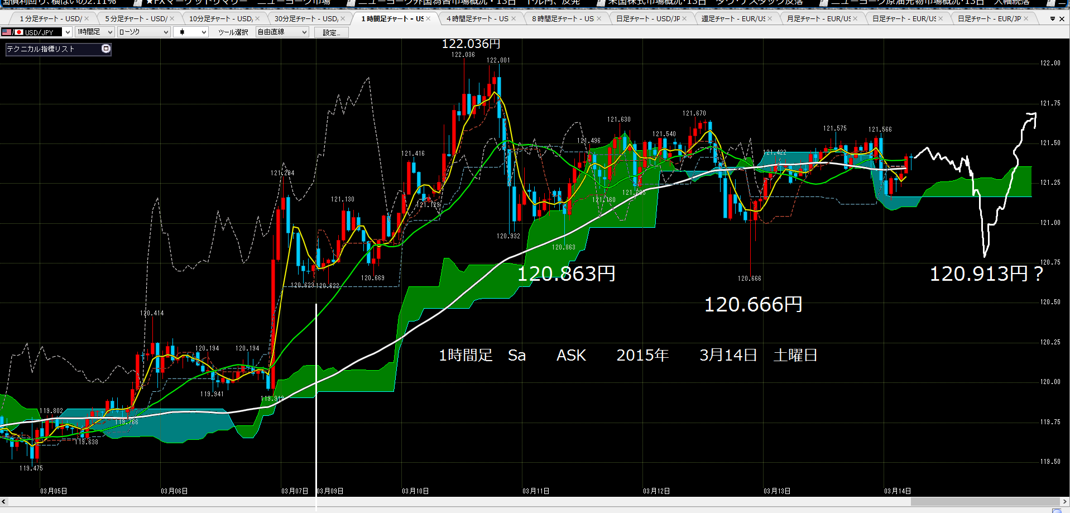Open the 日足チャート - EUR/JP tab
This screenshot has height=513, width=1070.
point(990,18)
